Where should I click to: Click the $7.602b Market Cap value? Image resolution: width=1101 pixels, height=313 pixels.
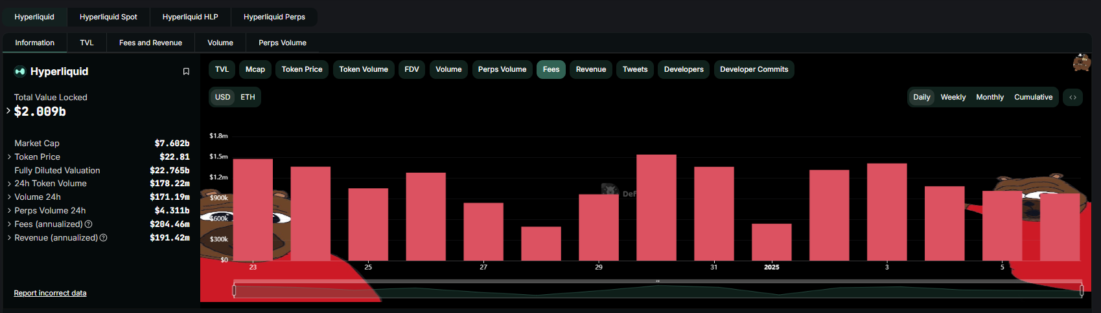172,144
